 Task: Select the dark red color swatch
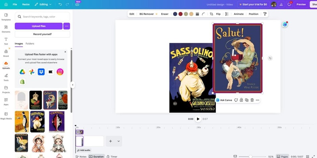pos(181,14)
